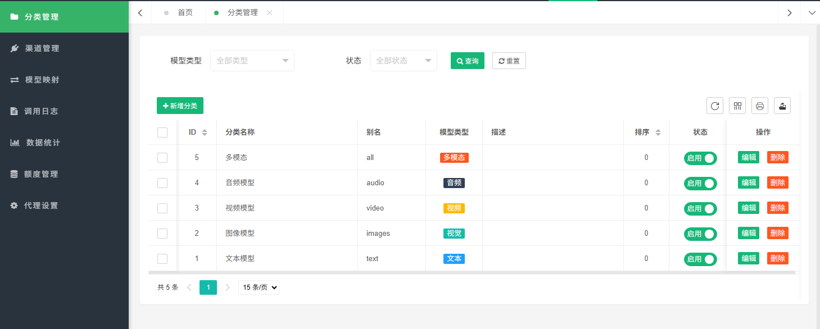Viewport: 820px width, 329px height.
Task: Open 渠道管理 in the sidebar menu
Action: click(64, 48)
